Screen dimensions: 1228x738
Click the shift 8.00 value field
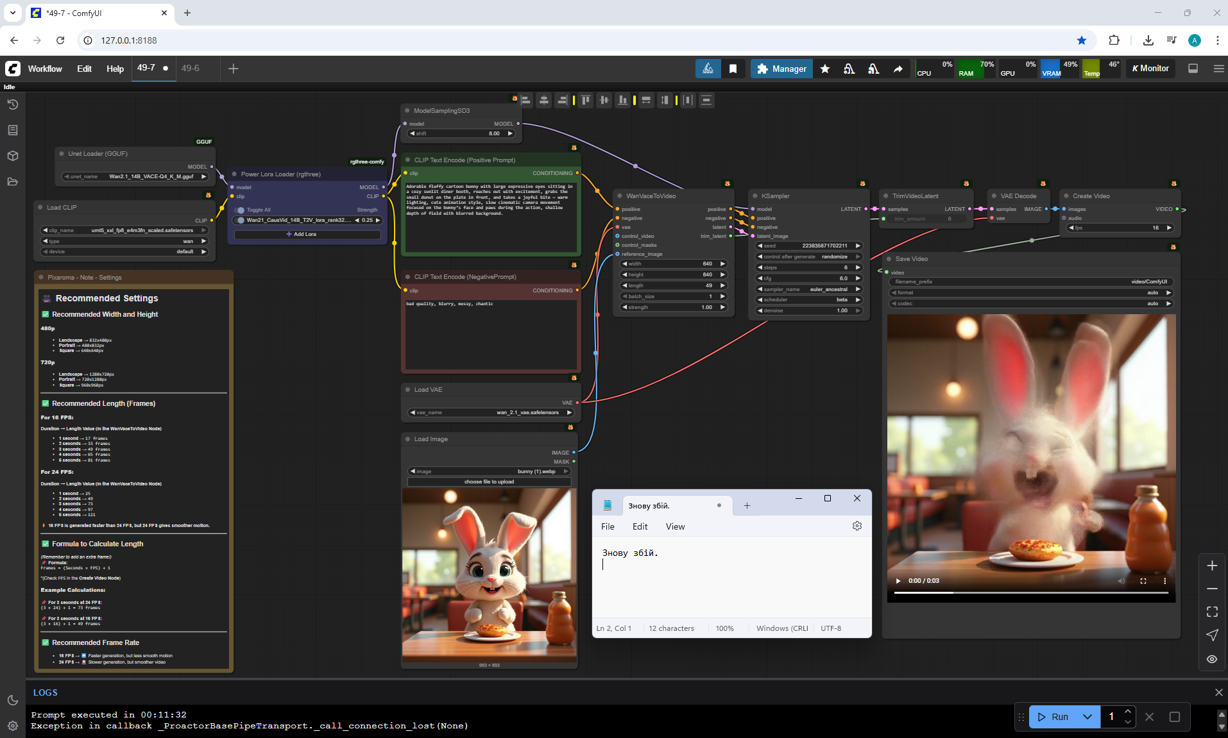point(461,133)
